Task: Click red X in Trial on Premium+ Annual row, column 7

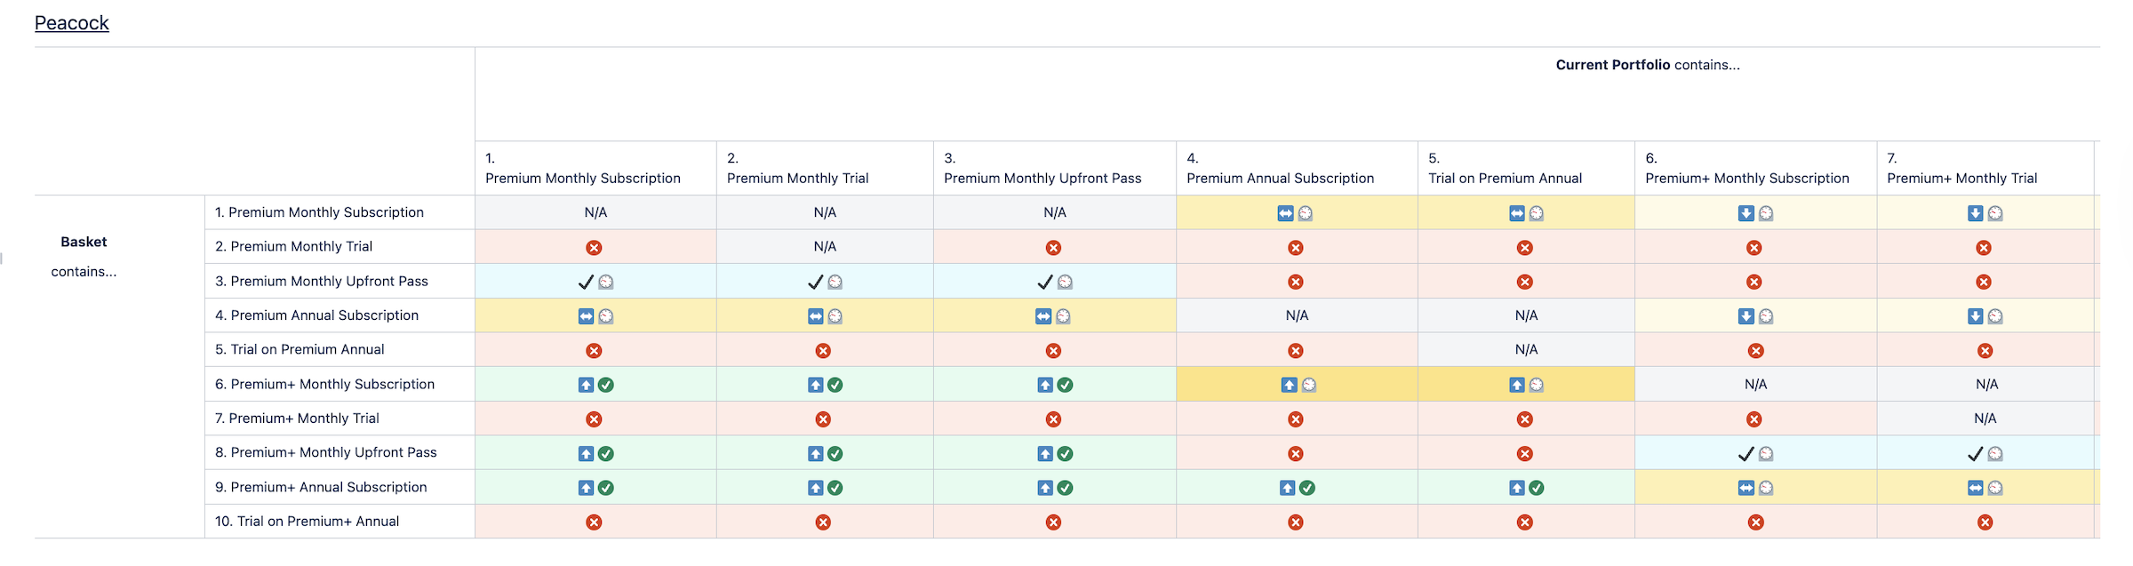Action: click(1985, 522)
